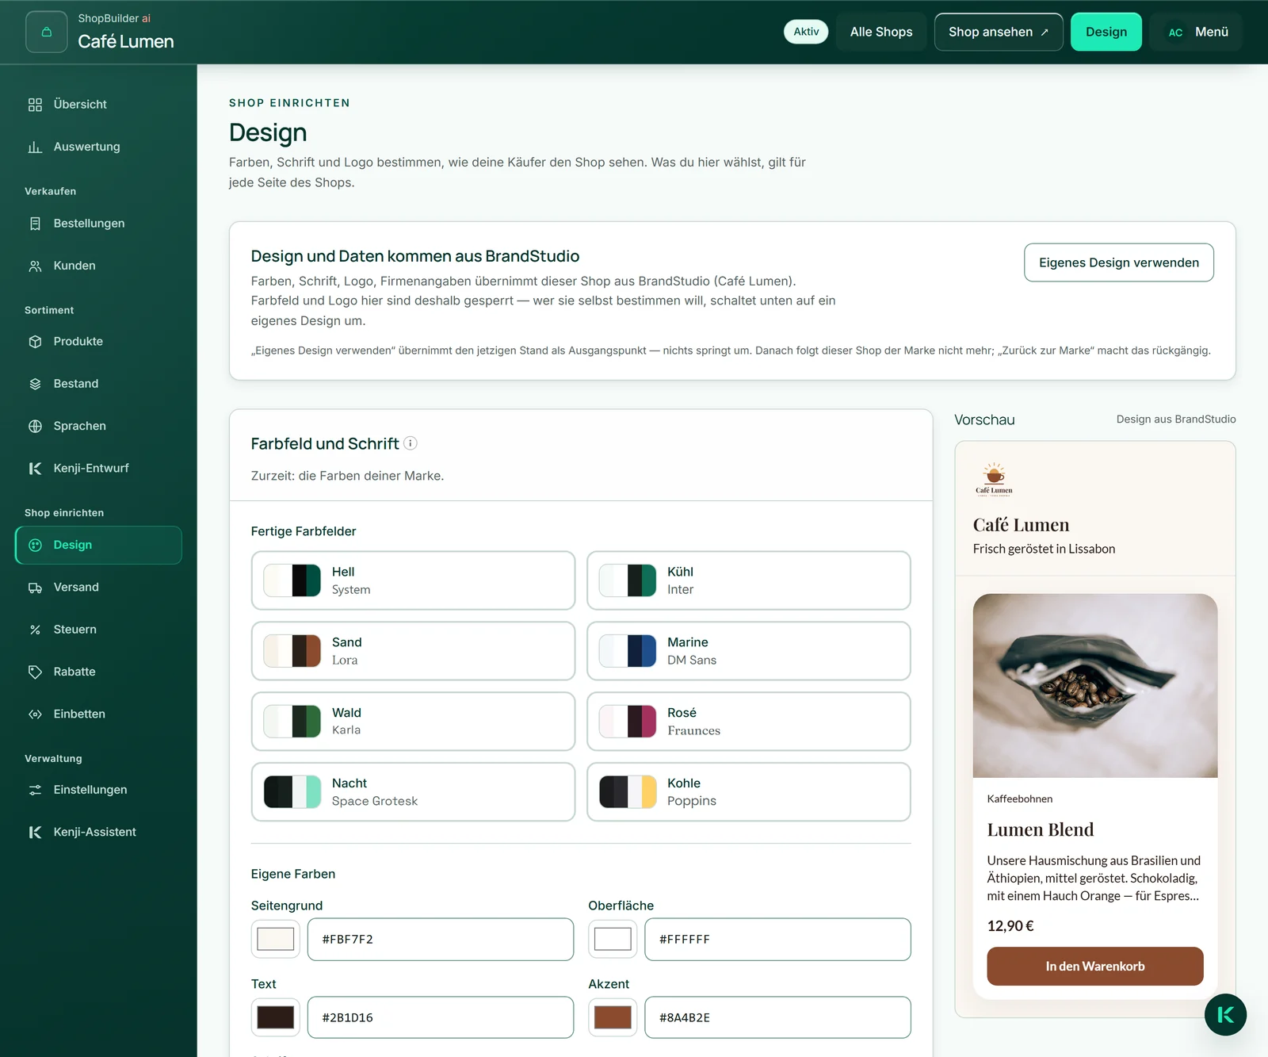The image size is (1268, 1057).
Task: Click the Bestand layers icon
Action: click(x=35, y=384)
